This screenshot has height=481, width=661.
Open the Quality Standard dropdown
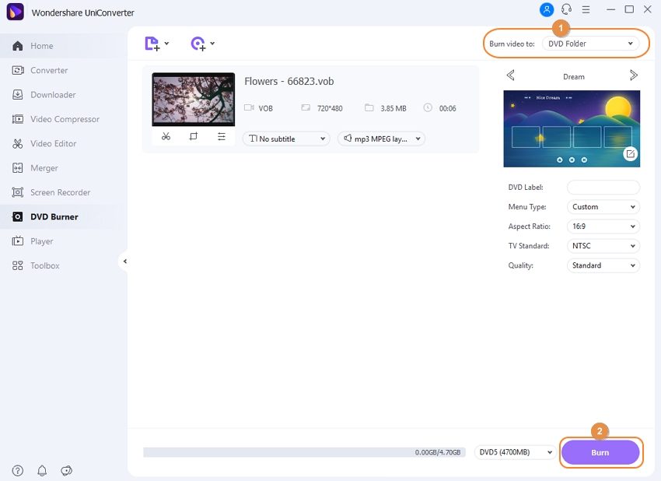pyautogui.click(x=603, y=265)
